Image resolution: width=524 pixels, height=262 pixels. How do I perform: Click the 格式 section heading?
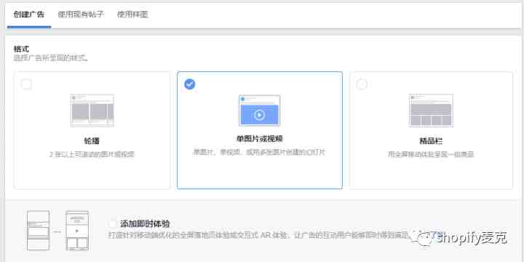[x=21, y=49]
